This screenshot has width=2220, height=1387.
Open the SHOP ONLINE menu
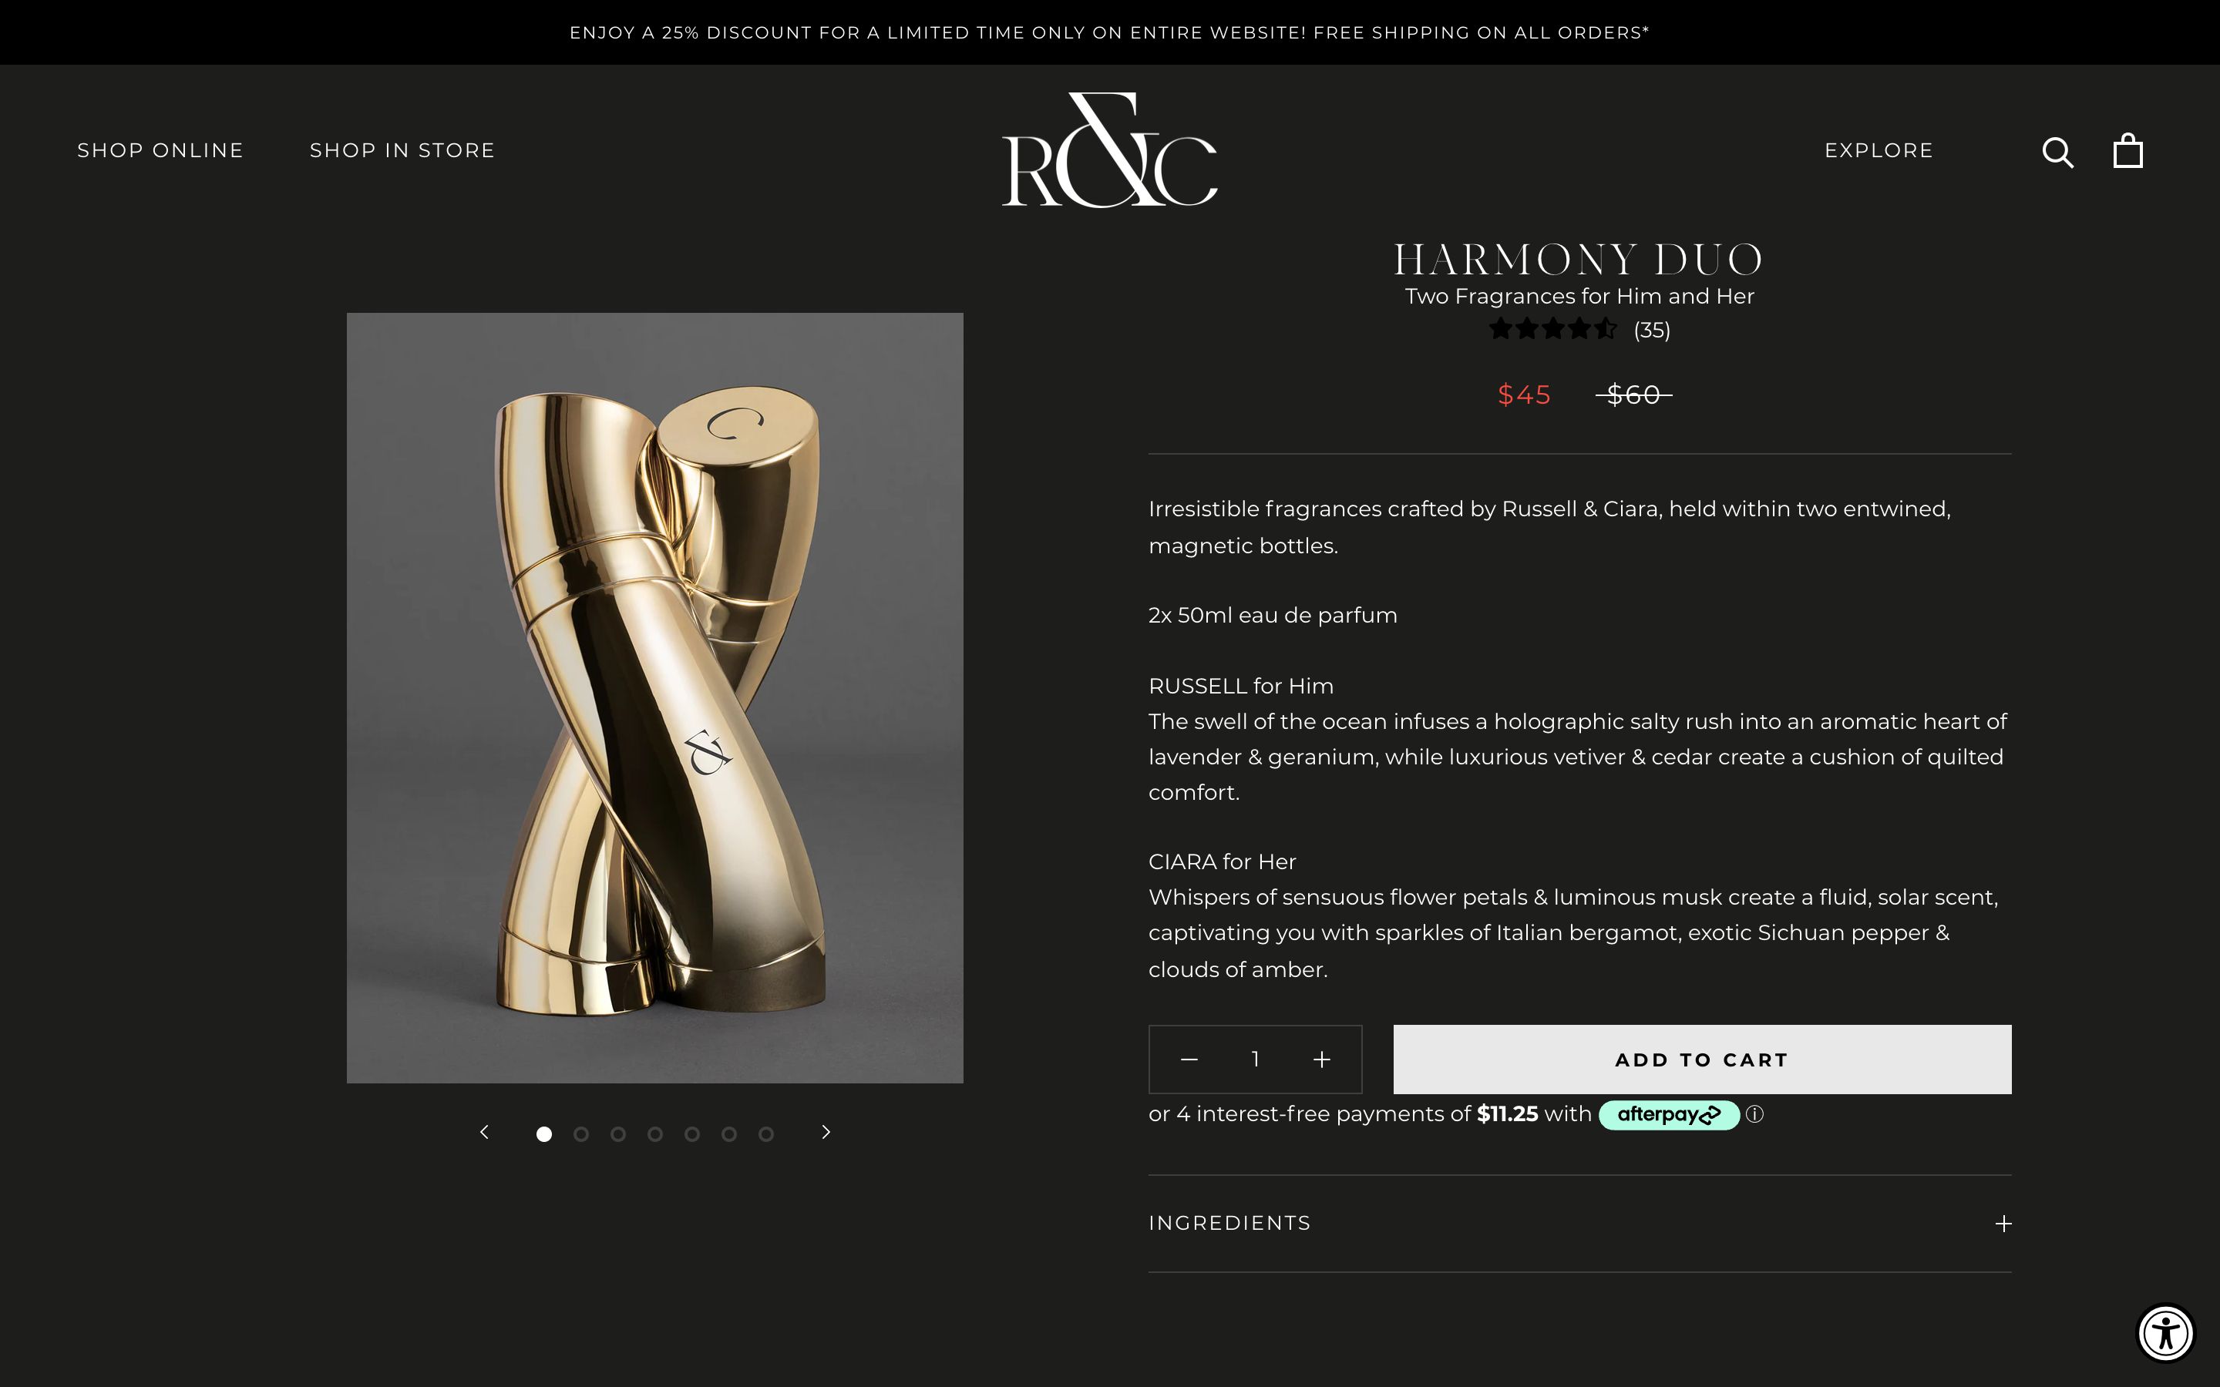[160, 150]
